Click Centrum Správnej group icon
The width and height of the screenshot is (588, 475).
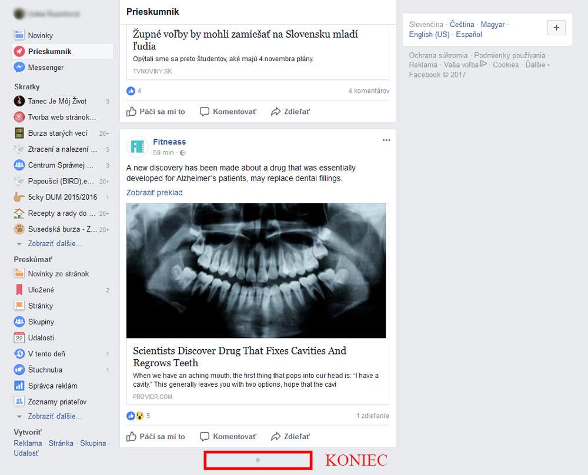coord(19,165)
